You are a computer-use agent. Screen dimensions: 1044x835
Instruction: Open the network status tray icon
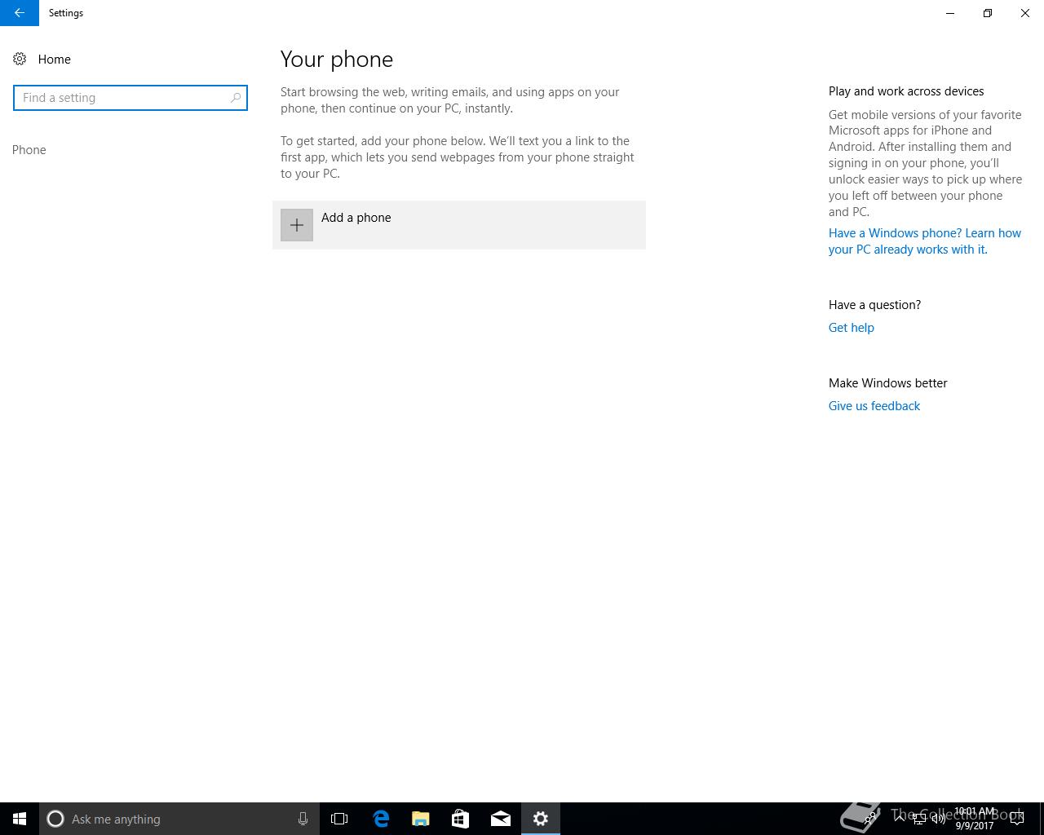(x=919, y=819)
